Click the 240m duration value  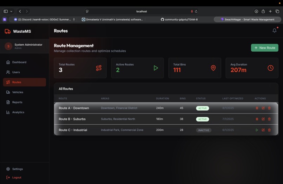pos(160,108)
